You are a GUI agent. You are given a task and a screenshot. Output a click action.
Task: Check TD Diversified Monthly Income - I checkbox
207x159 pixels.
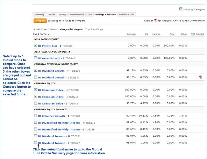35,129
